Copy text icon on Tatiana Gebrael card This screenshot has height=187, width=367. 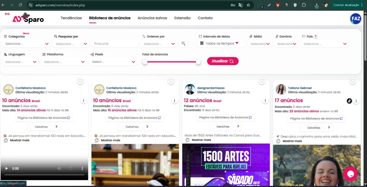278,141
